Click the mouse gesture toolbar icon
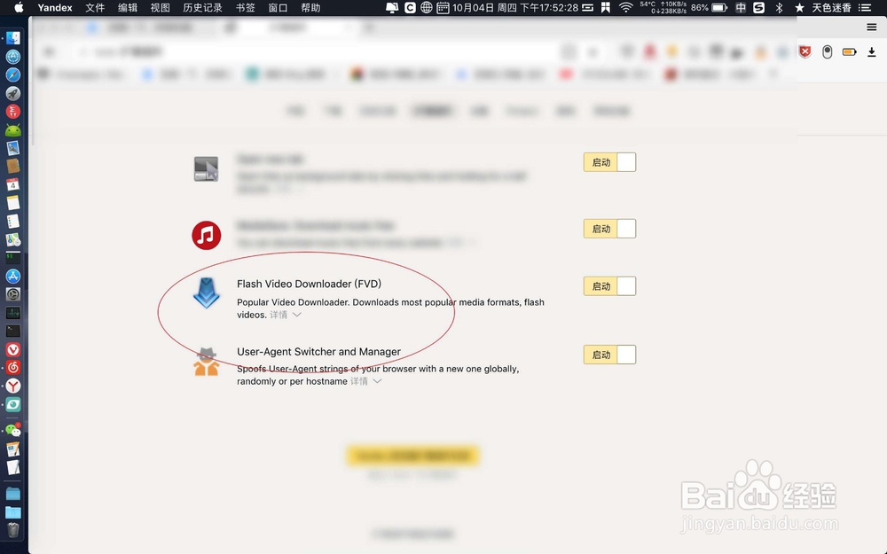 point(827,52)
